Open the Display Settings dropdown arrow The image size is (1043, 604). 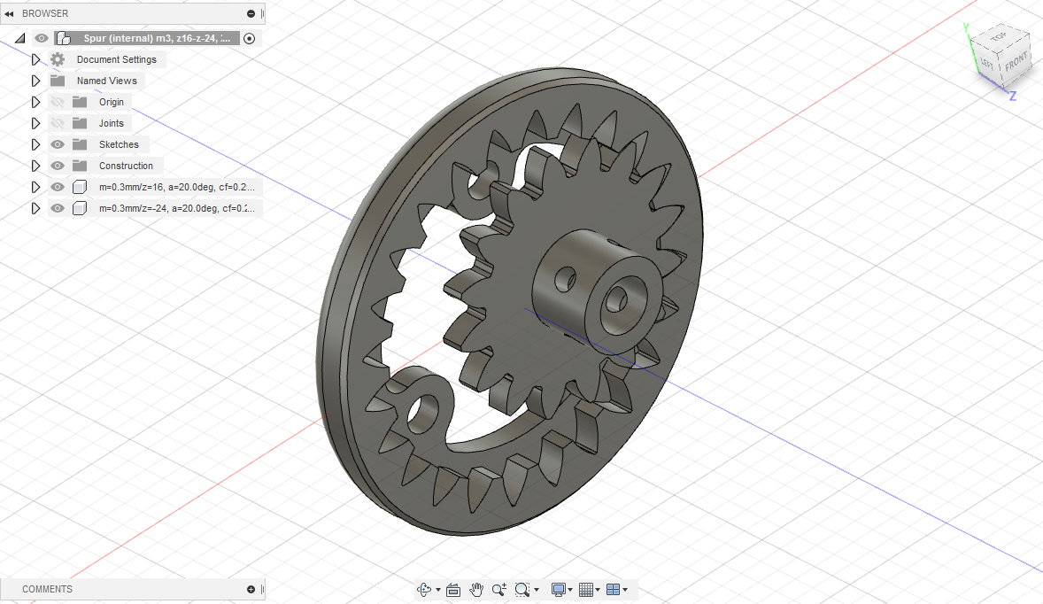pyautogui.click(x=571, y=590)
